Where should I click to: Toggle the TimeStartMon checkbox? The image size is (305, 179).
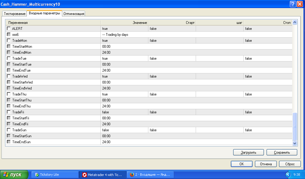(9, 46)
